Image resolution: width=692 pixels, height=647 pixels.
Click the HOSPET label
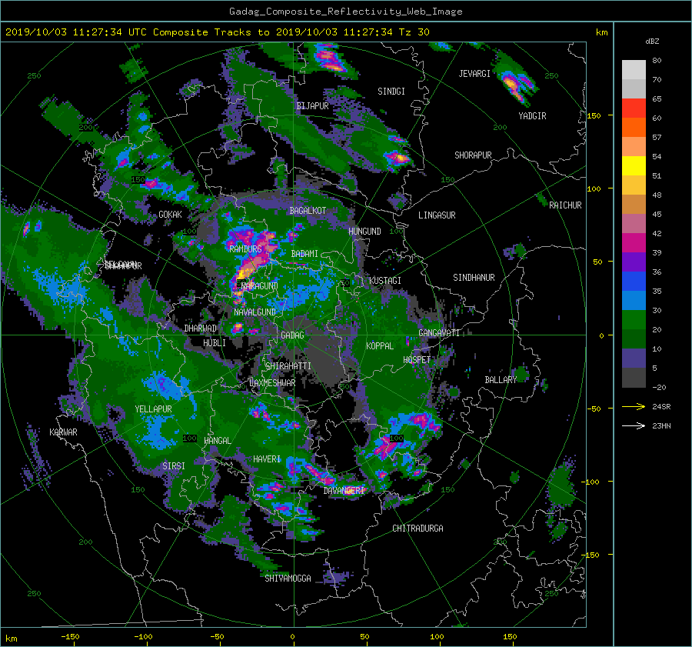click(417, 360)
